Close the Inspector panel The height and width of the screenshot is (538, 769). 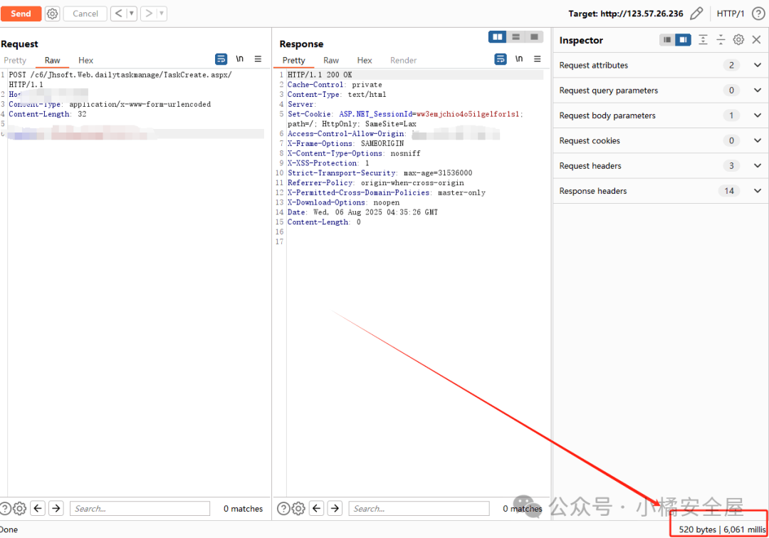pos(756,40)
